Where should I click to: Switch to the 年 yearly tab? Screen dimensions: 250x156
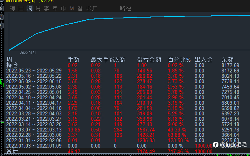coord(55,8)
